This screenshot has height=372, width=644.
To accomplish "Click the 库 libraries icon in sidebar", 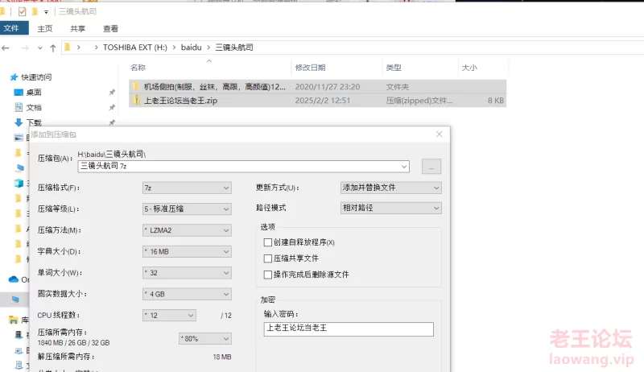I will [x=14, y=320].
